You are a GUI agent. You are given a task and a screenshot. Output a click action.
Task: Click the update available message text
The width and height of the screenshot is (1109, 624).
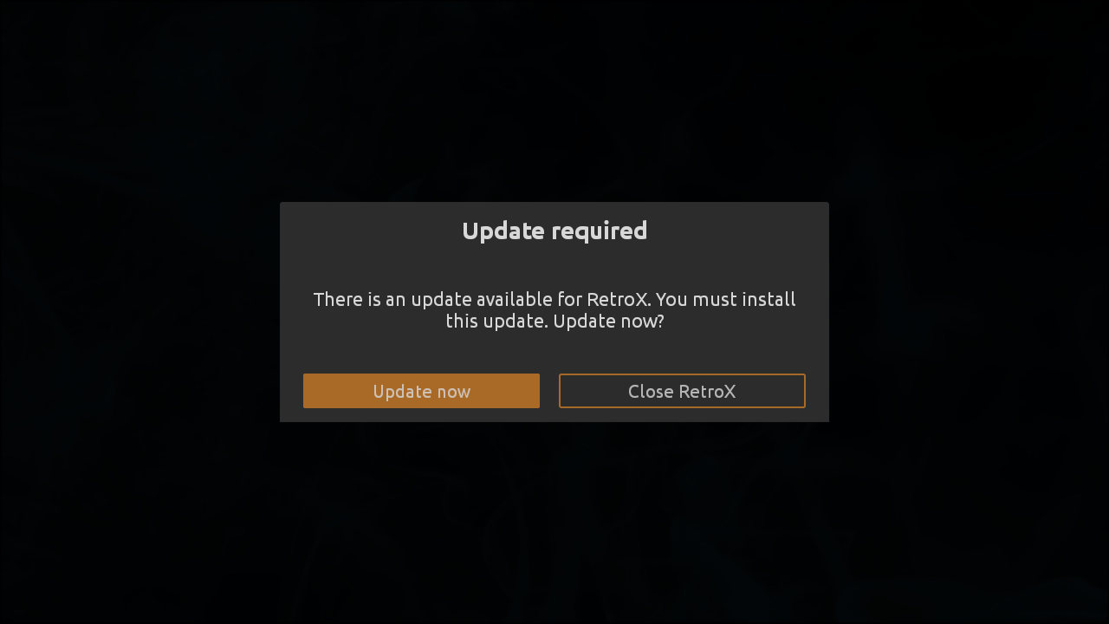click(554, 310)
